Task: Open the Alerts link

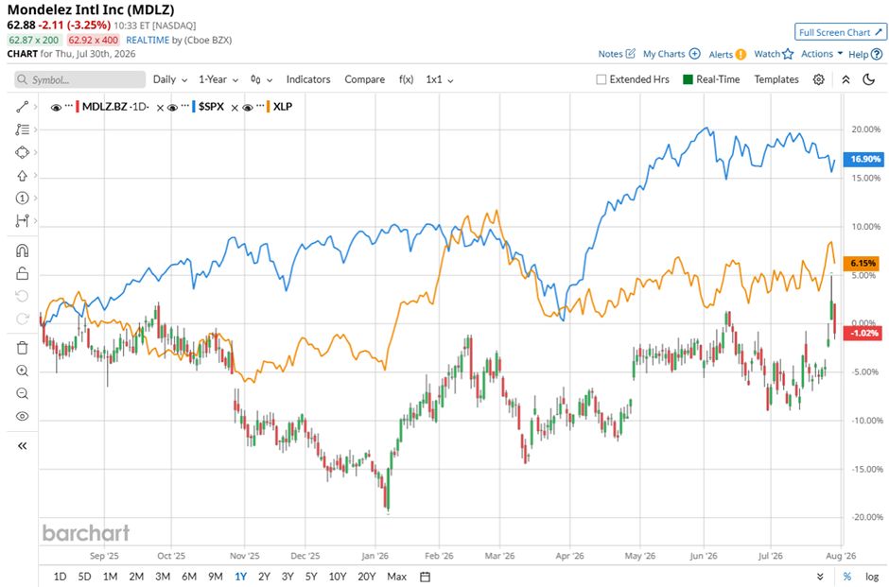Action: [727, 55]
